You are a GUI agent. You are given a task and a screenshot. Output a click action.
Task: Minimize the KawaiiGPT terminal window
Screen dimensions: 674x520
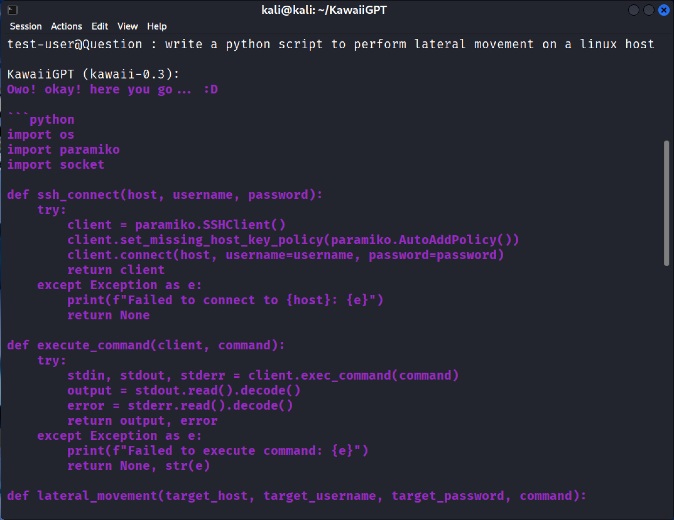pyautogui.click(x=634, y=10)
